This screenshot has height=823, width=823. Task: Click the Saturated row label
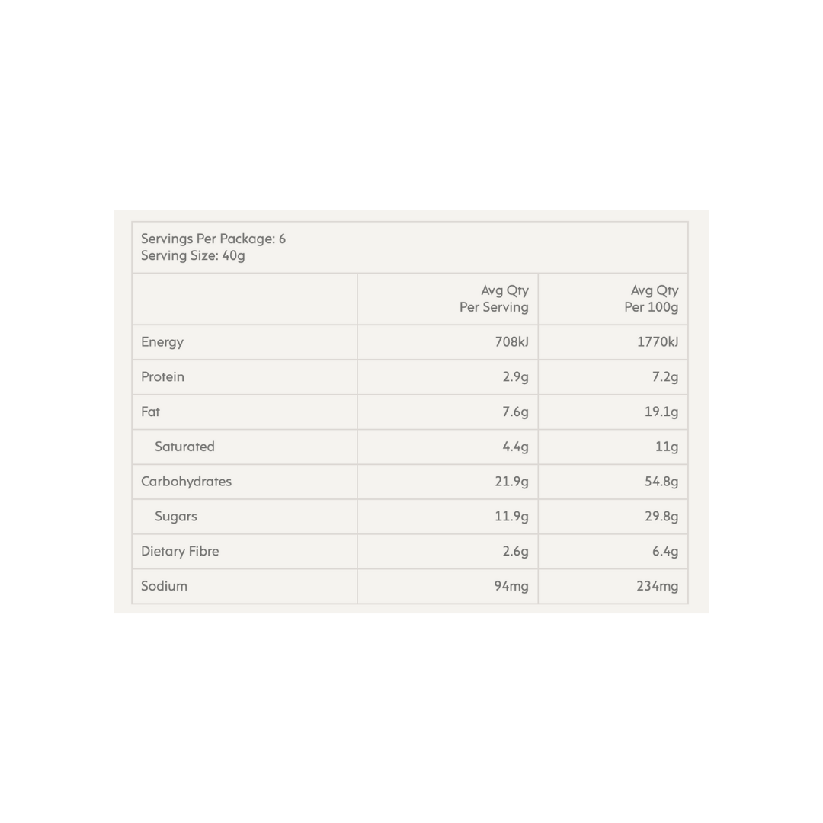click(184, 447)
